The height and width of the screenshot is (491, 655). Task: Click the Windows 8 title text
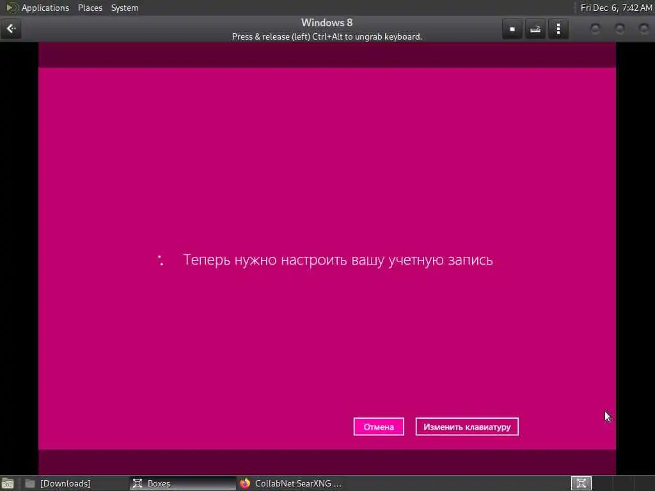(x=327, y=22)
